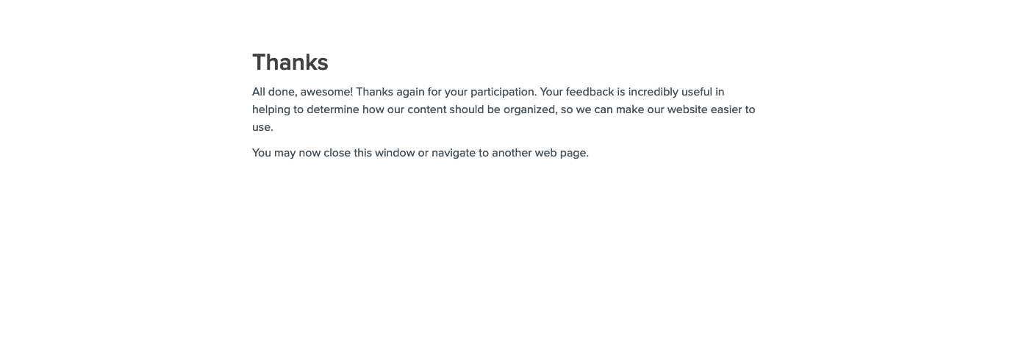The width and height of the screenshot is (1024, 349).
Task: Click the "Thanks" heading
Action: (x=290, y=62)
